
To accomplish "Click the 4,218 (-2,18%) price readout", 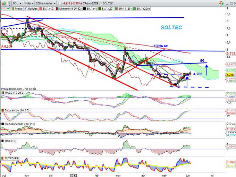I will pyautogui.click(x=72, y=3).
